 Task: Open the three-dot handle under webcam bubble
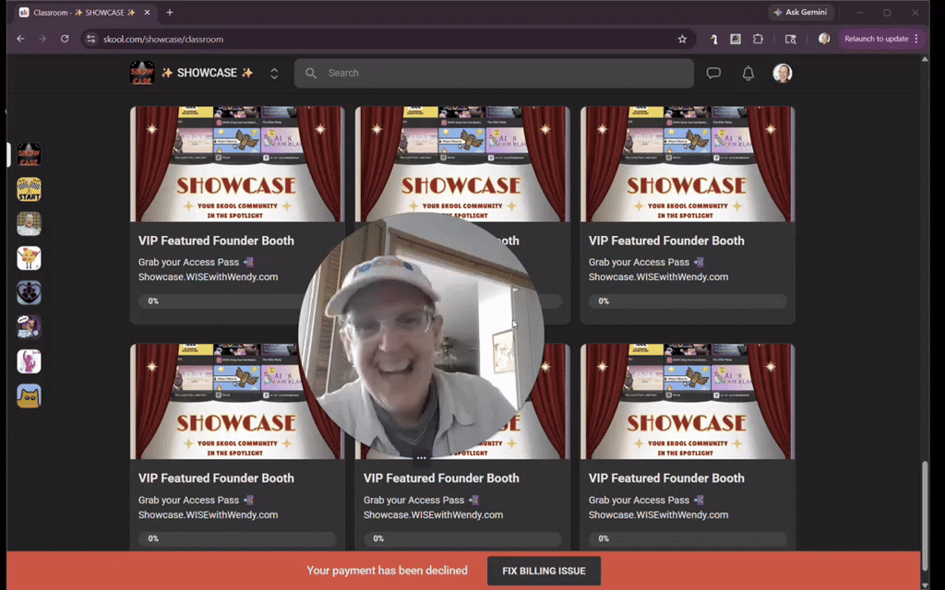pos(421,458)
